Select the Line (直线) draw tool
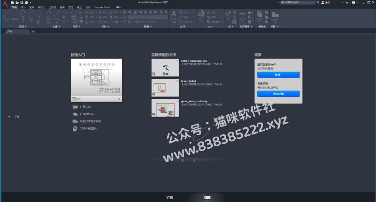The width and height of the screenshot is (376, 202). 7,15
